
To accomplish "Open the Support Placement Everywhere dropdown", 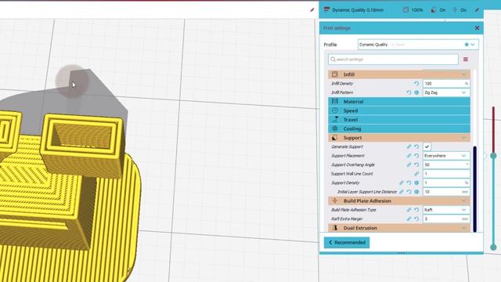I will pyautogui.click(x=446, y=156).
